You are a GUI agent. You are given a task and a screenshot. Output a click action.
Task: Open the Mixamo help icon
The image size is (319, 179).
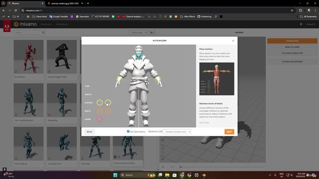click(301, 24)
